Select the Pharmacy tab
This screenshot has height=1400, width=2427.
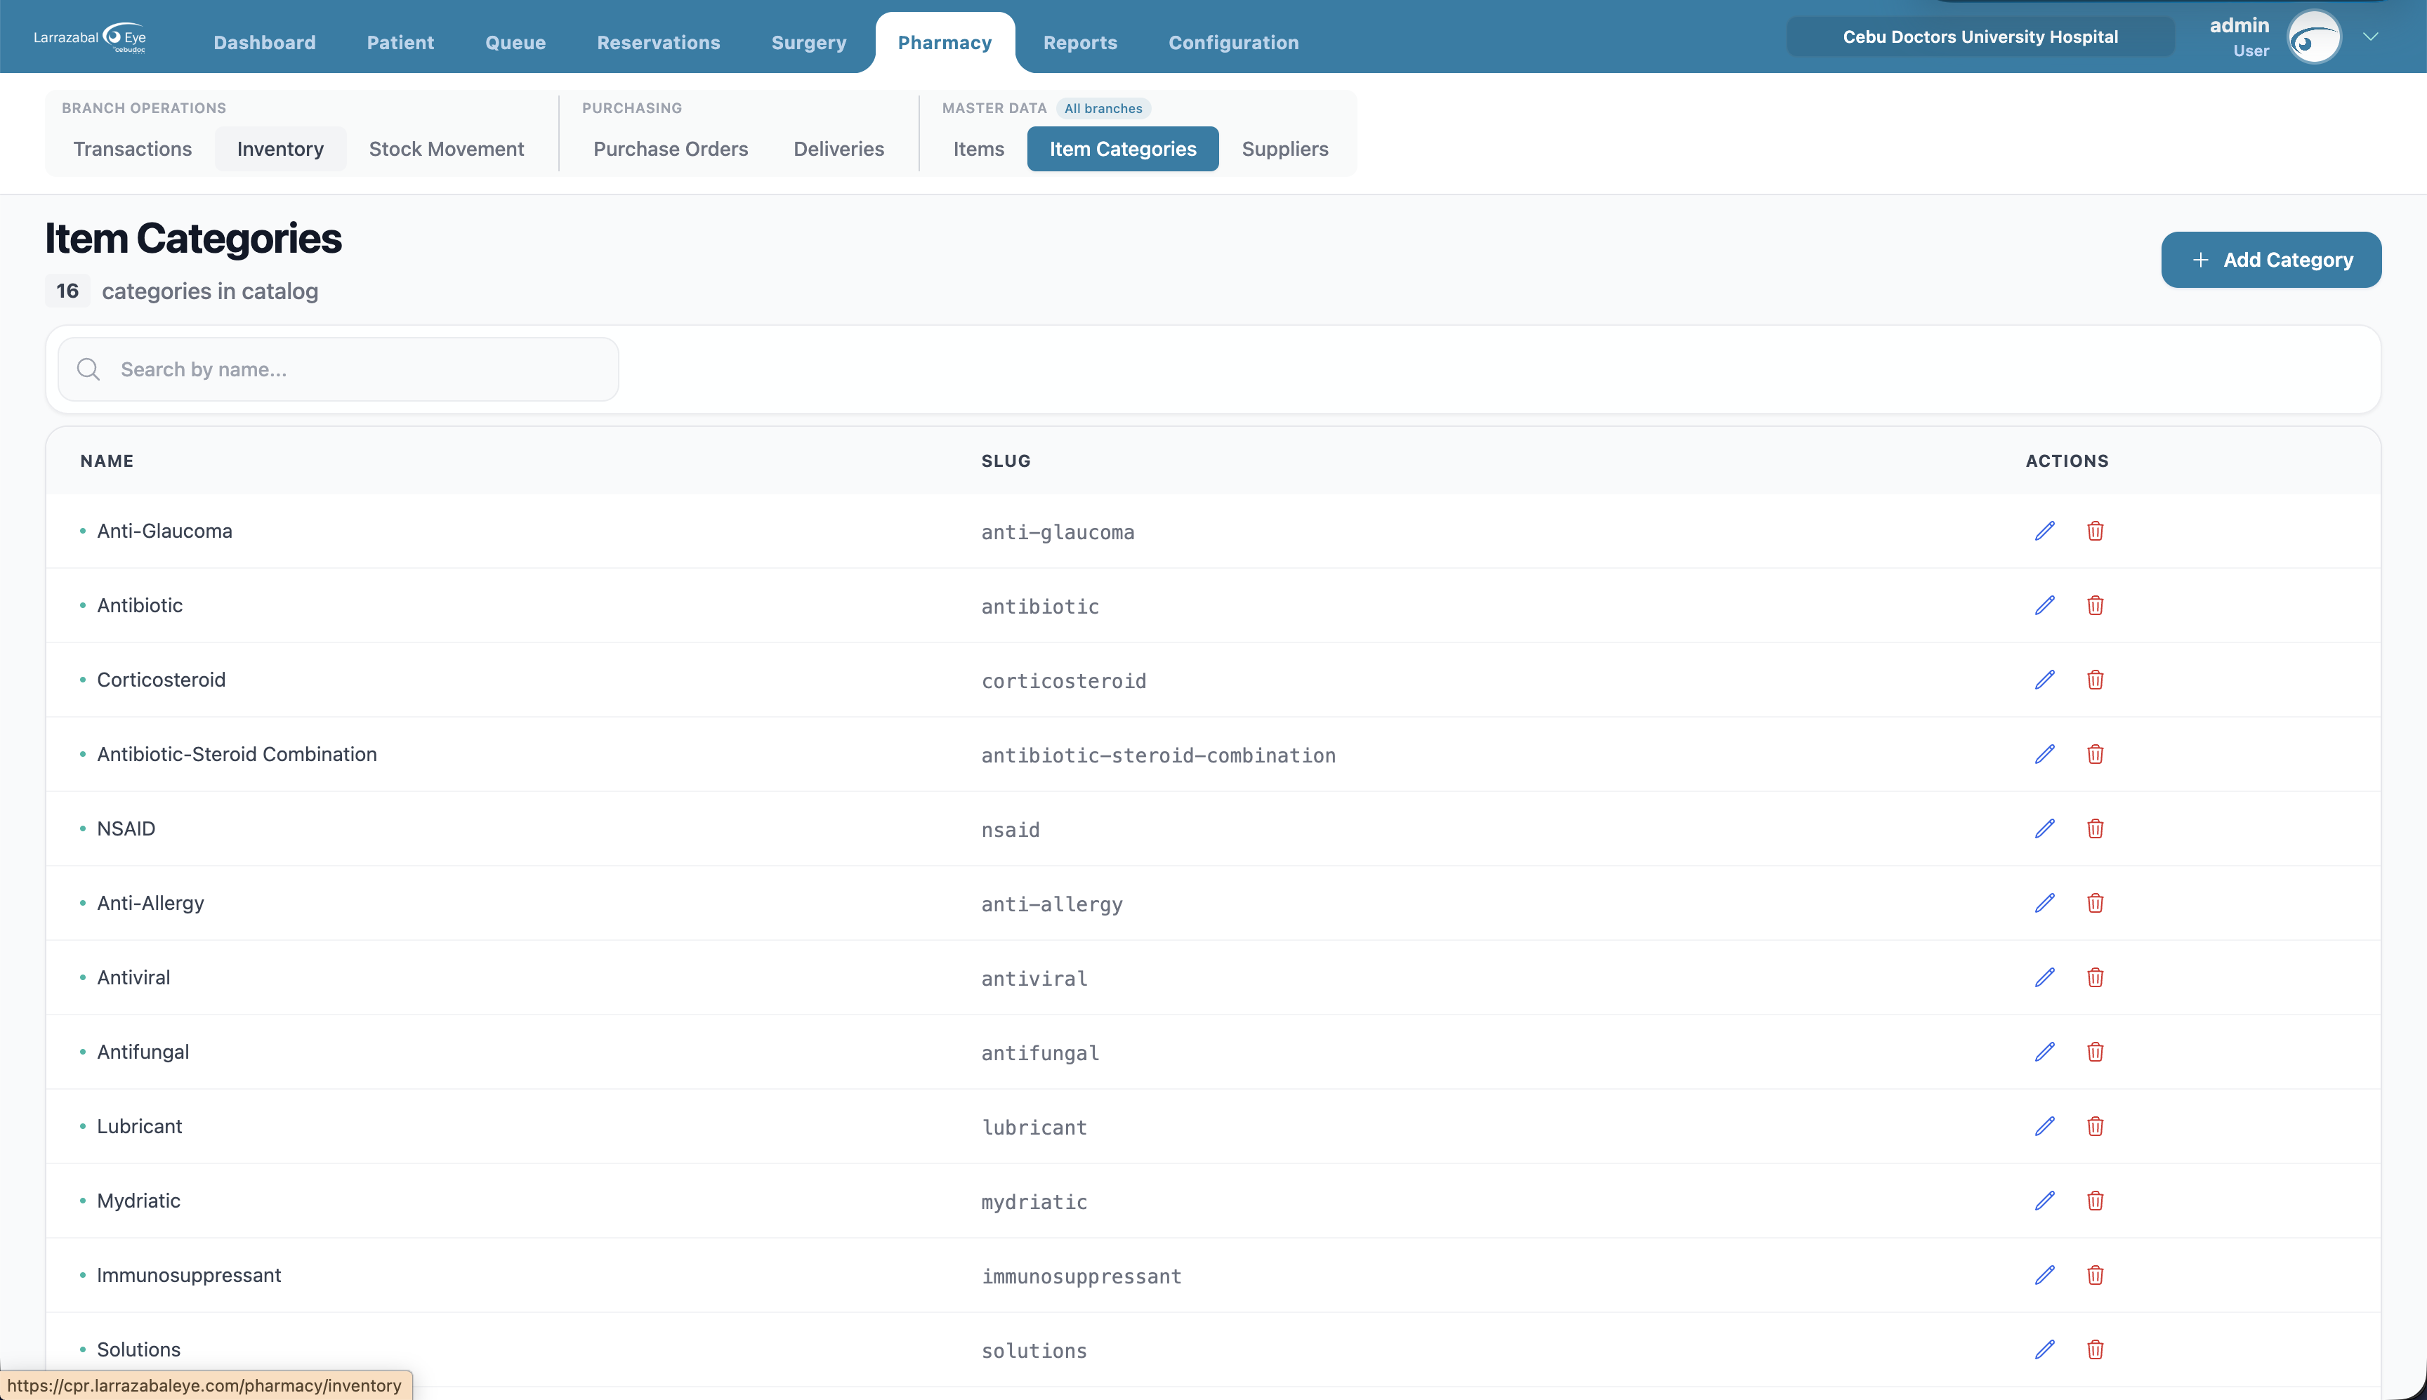click(x=945, y=42)
